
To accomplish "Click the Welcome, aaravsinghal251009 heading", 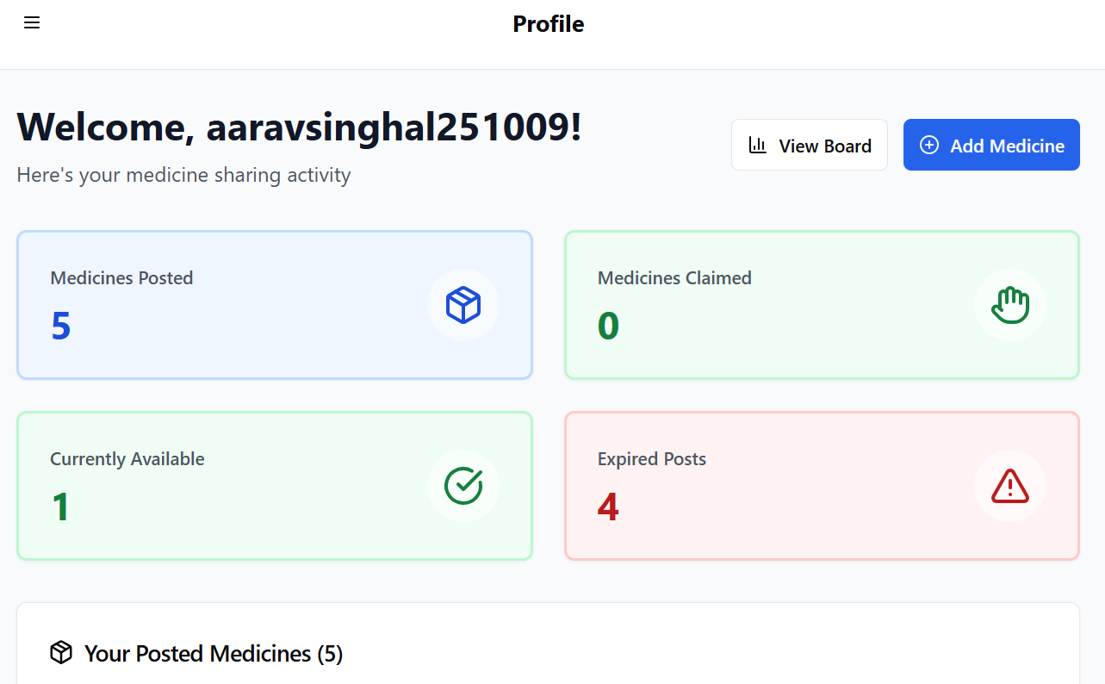I will [x=300, y=127].
